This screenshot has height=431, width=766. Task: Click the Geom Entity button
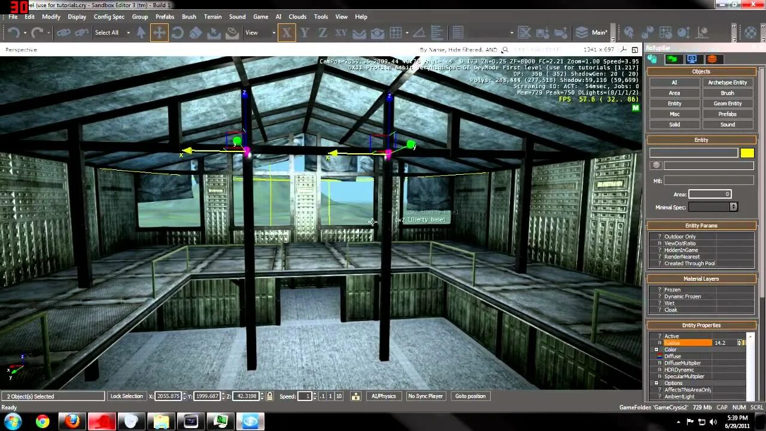tap(727, 104)
